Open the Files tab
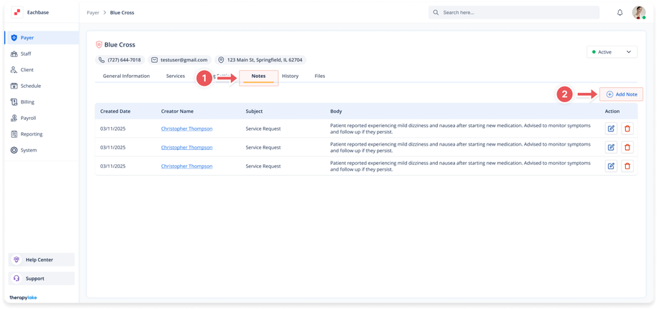This screenshot has height=310, width=658. [320, 76]
